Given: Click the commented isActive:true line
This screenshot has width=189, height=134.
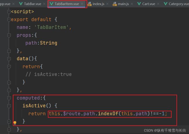Looking at the screenshot, I should pos(49,74).
